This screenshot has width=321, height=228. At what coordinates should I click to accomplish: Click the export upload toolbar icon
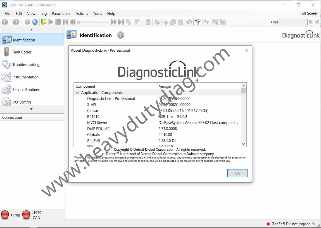[x=148, y=22]
